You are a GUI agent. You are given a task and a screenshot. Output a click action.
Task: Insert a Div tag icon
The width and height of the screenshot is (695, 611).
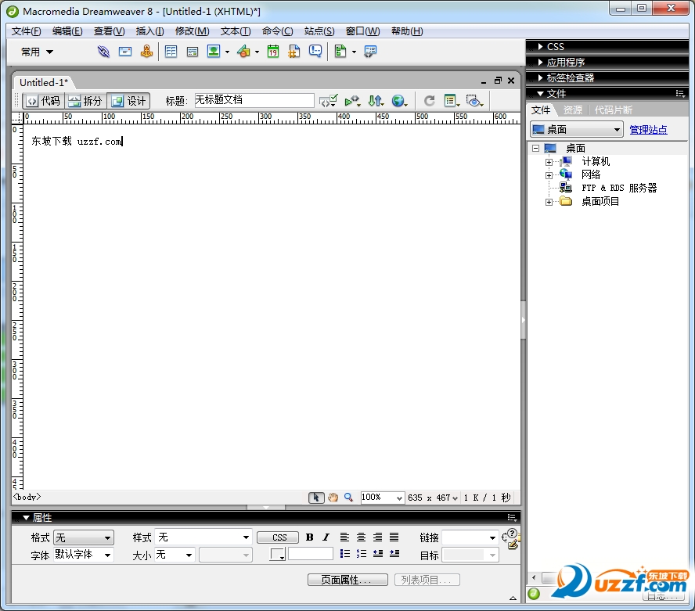pos(193,52)
